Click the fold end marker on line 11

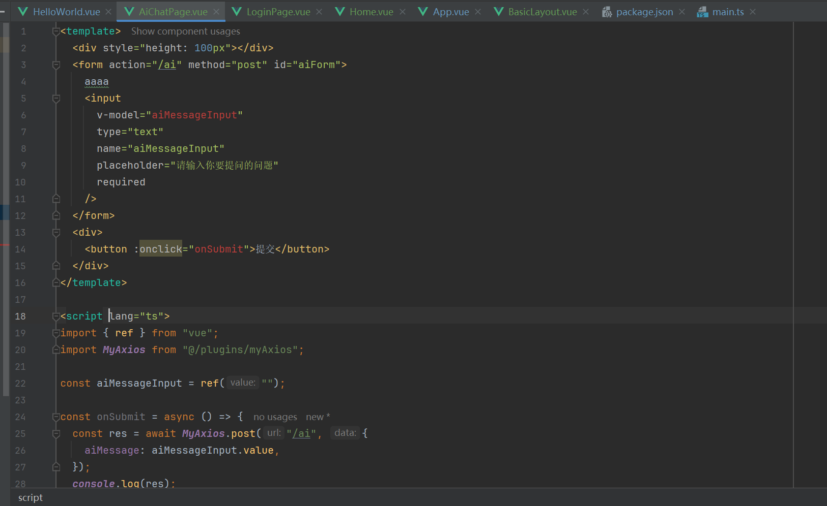point(56,199)
